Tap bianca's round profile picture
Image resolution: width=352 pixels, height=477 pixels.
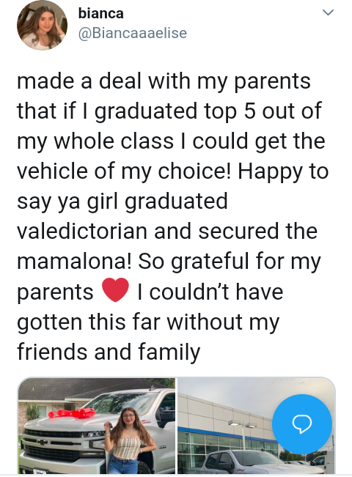pos(42,25)
